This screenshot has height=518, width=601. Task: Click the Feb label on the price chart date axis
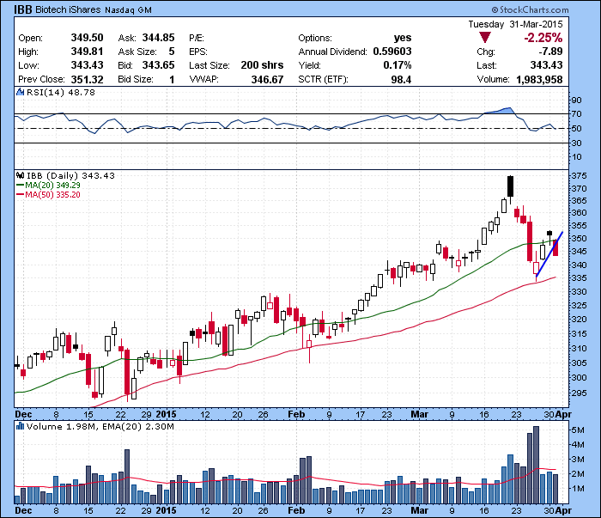(x=296, y=414)
